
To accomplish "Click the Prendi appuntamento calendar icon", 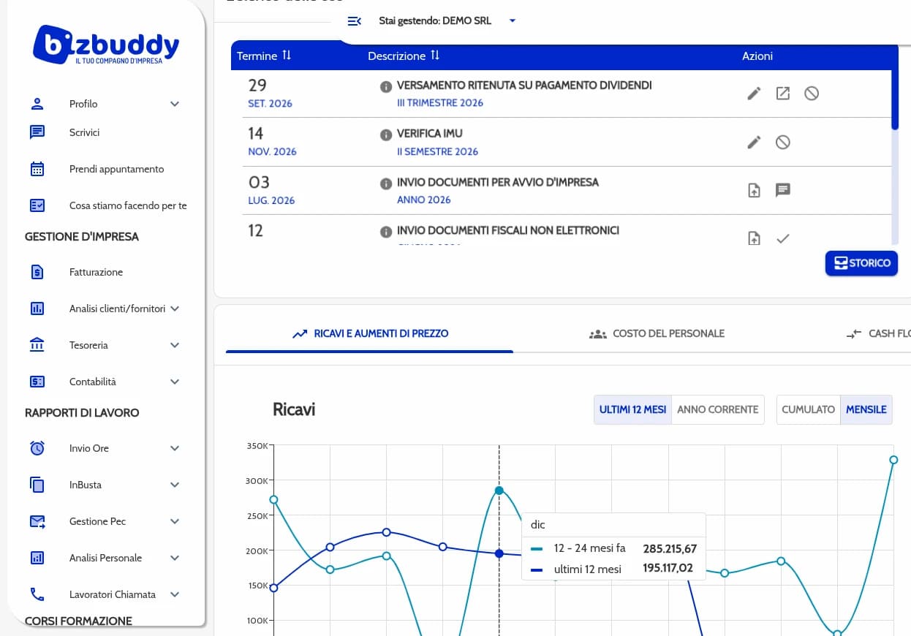I will (37, 169).
